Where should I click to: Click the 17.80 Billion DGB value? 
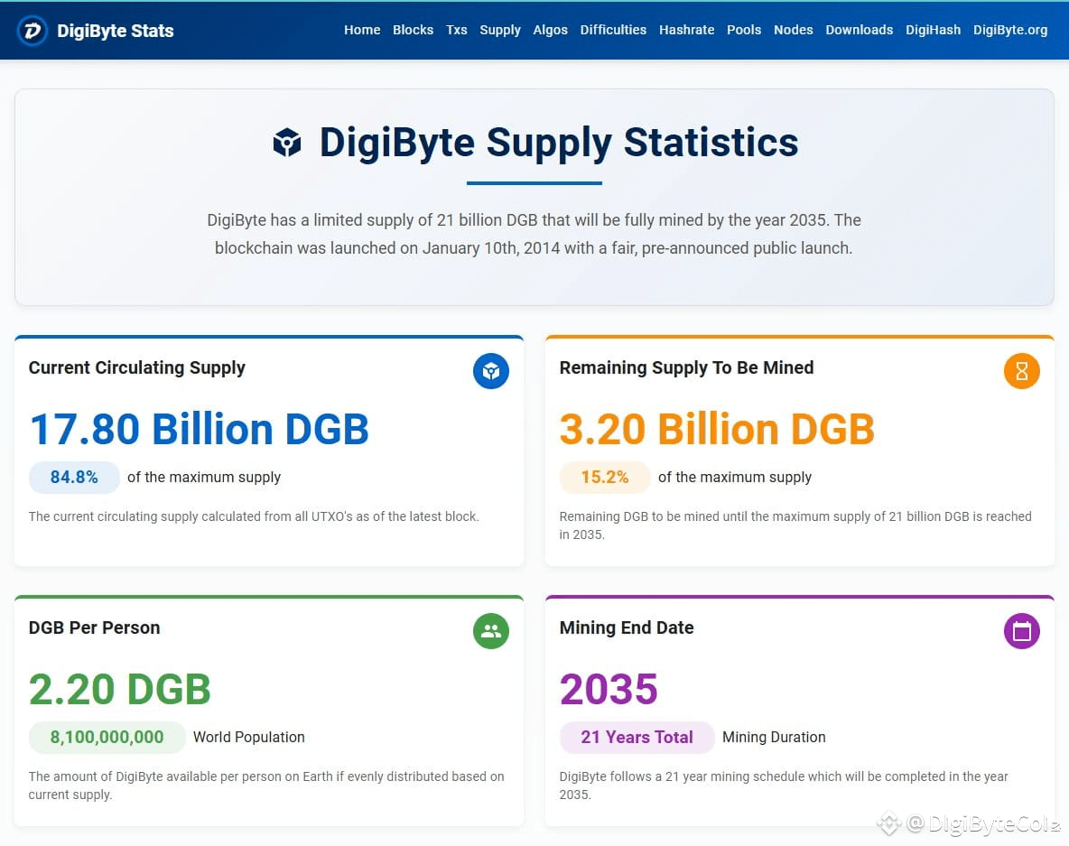199,429
